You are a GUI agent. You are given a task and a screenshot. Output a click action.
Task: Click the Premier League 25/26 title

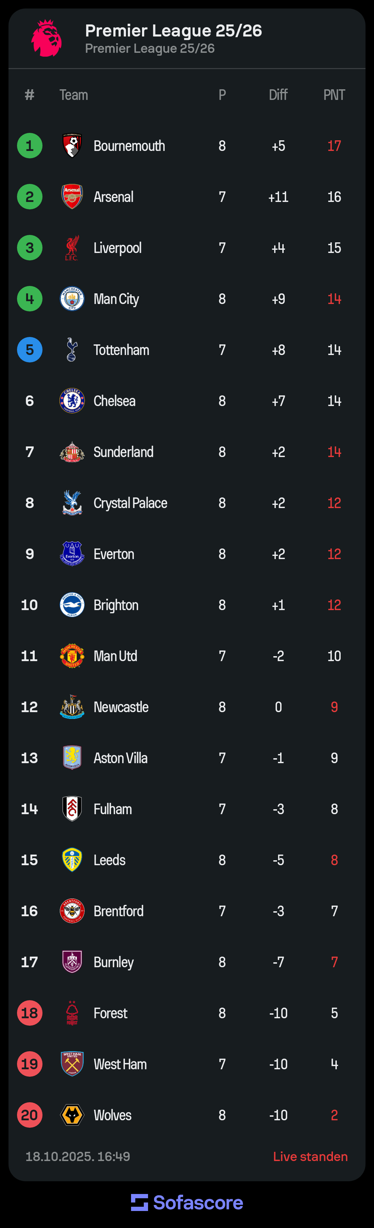point(174,30)
